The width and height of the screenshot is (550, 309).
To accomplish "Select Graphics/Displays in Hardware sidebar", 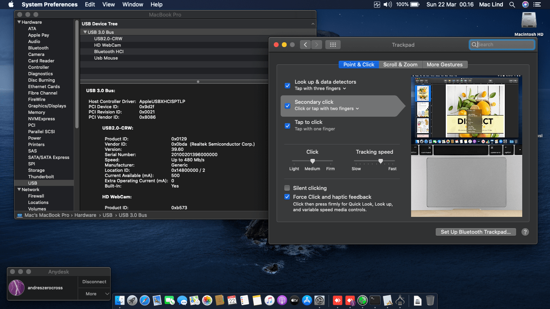I will (x=47, y=106).
